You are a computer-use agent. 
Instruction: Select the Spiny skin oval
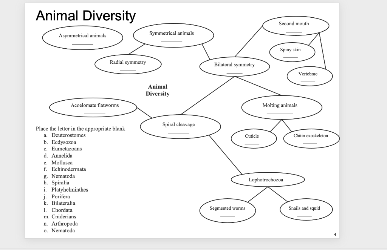click(292, 52)
